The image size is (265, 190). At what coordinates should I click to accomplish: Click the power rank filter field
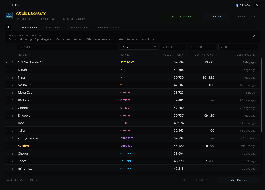coord(173,47)
